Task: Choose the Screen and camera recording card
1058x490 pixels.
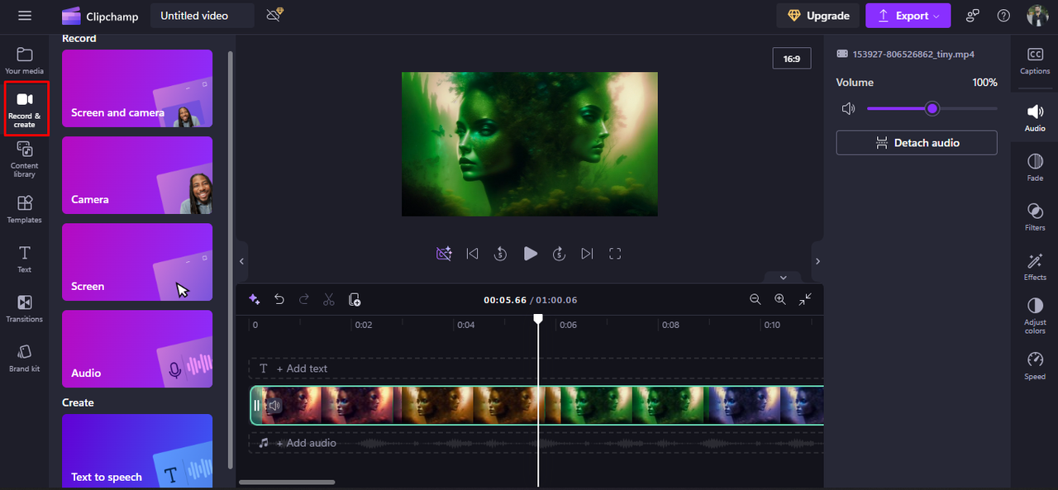Action: (x=137, y=88)
